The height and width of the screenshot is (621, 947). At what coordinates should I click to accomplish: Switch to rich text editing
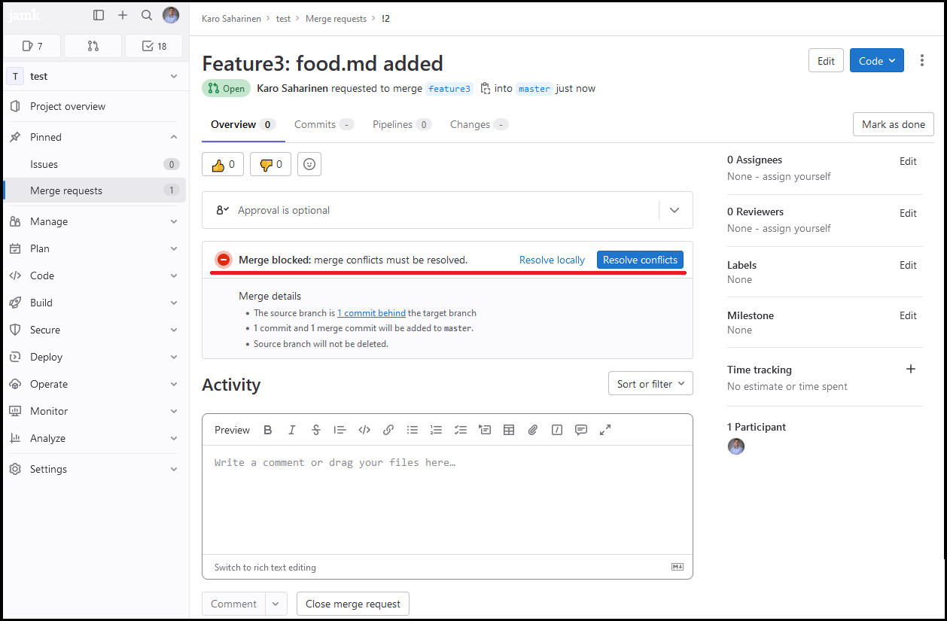[265, 568]
